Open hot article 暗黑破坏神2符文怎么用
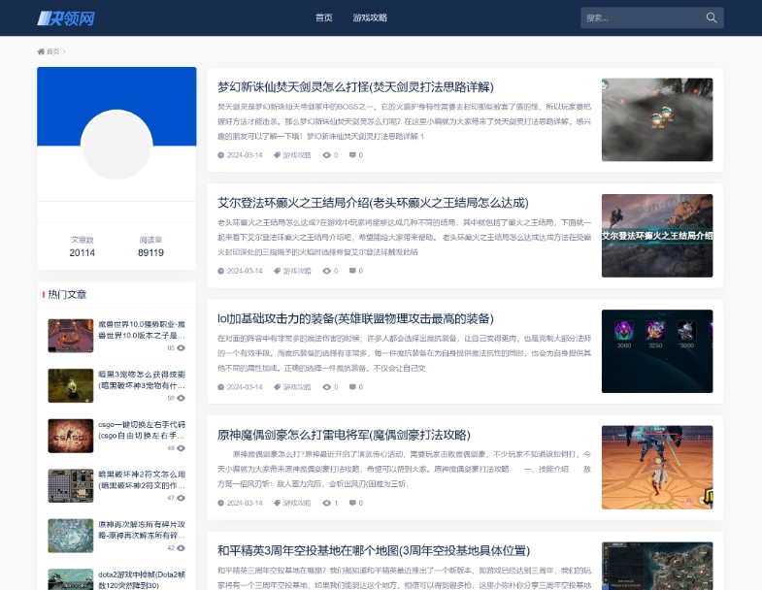This screenshot has height=590, width=762. click(142, 480)
